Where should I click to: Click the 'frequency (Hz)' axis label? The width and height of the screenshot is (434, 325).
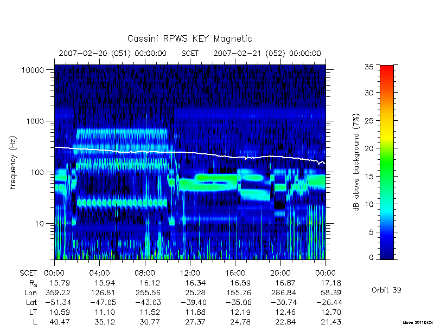tap(13, 162)
